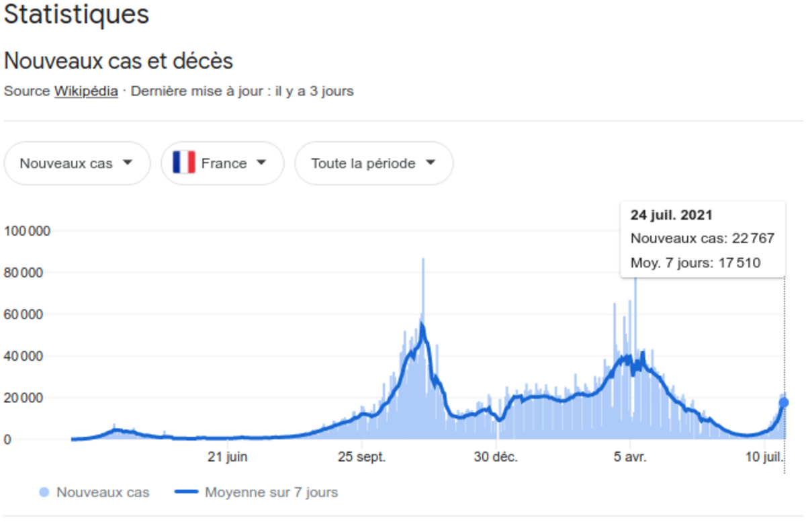806x524 pixels.
Task: Click the 25 sept. axis label
Action: [361, 457]
